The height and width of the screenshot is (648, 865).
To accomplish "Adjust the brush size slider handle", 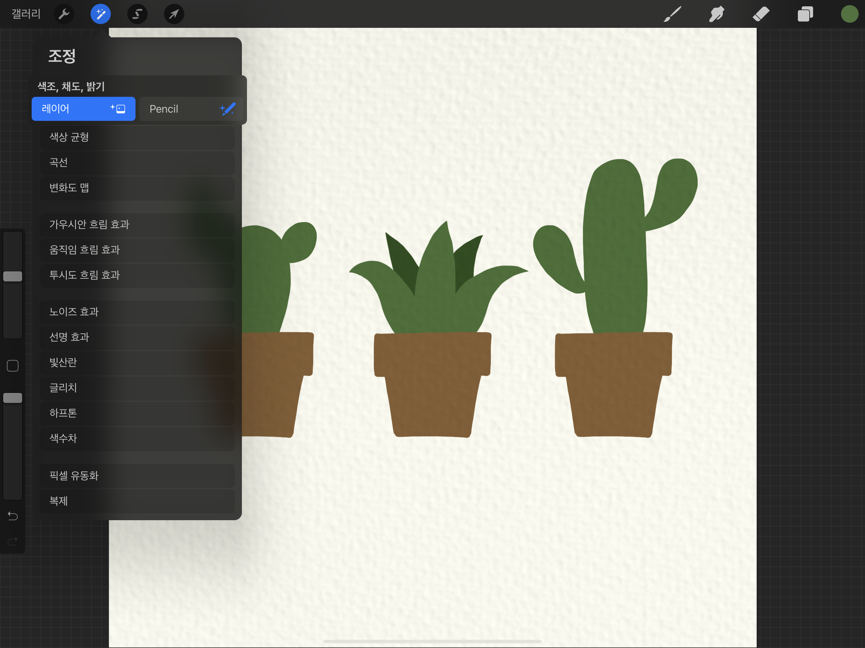I will (x=13, y=276).
